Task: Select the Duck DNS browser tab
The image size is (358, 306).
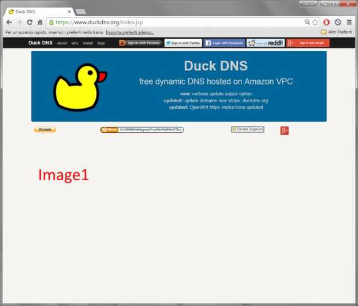Action: pyautogui.click(x=39, y=12)
